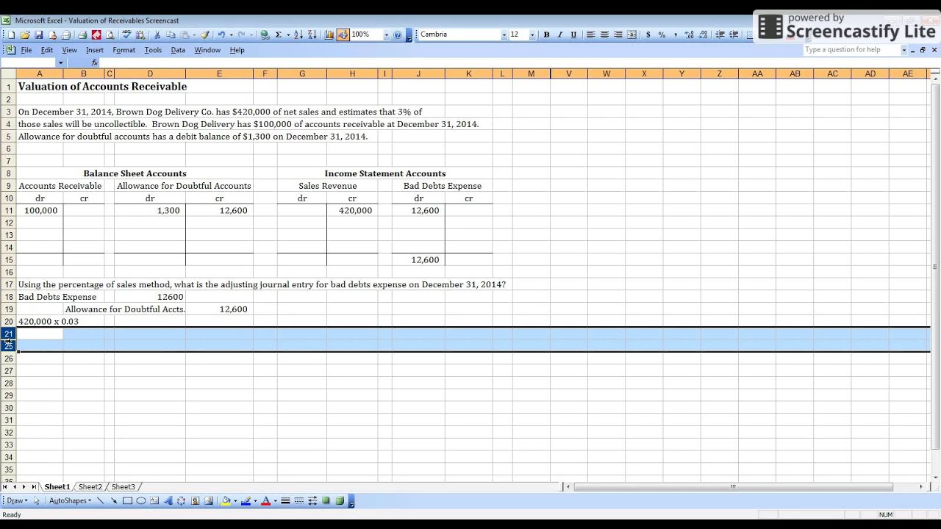Toggle Italic formatting
The image size is (941, 529).
coord(559,35)
